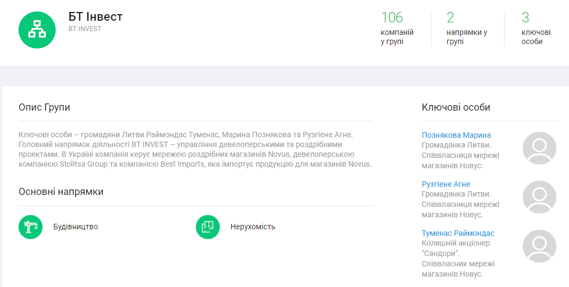Image resolution: width=569 pixels, height=287 pixels.
Task: Click the group description paragraph text
Action: click(x=195, y=149)
